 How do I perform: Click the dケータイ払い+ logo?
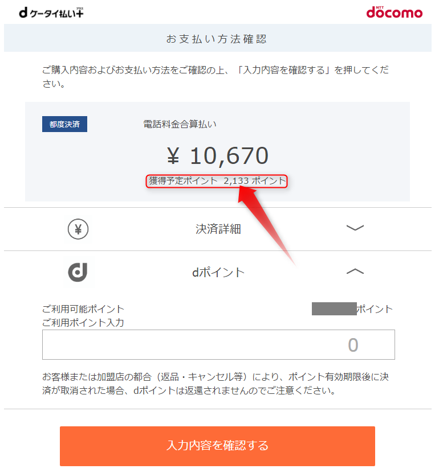click(51, 13)
